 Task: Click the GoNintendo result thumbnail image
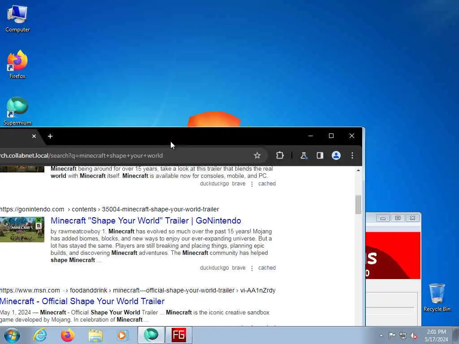click(22, 229)
